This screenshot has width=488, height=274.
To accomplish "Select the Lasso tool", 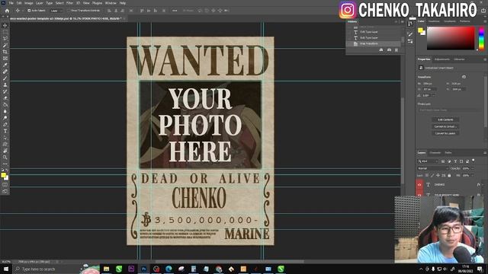I will [5, 39].
